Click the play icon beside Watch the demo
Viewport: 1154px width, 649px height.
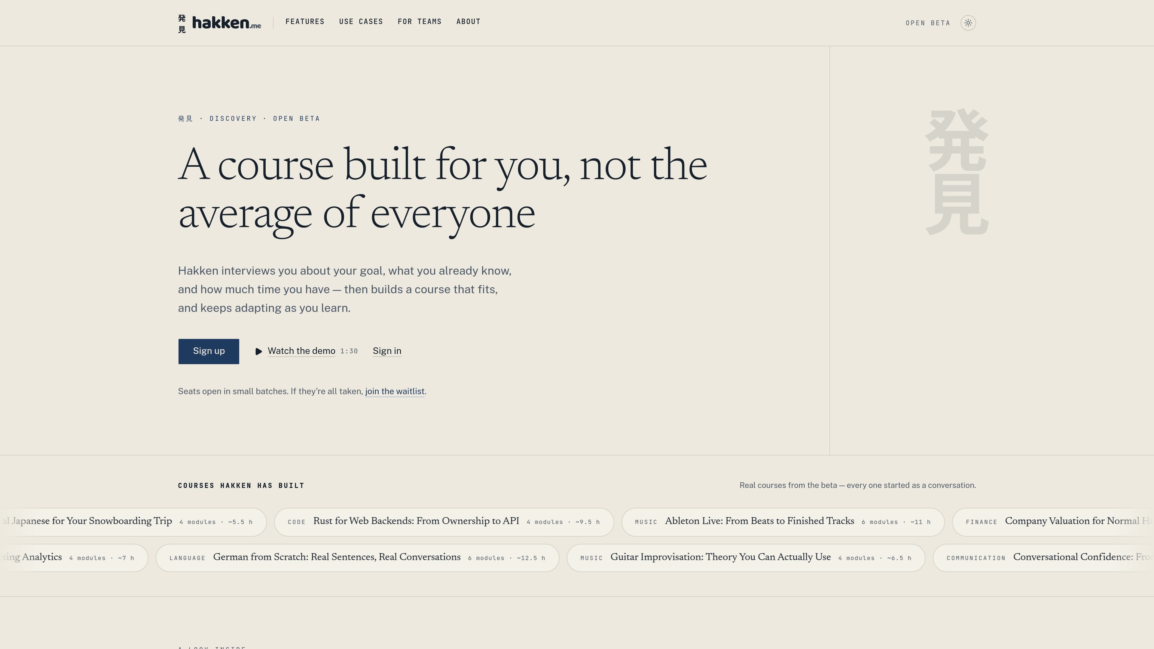(x=258, y=352)
